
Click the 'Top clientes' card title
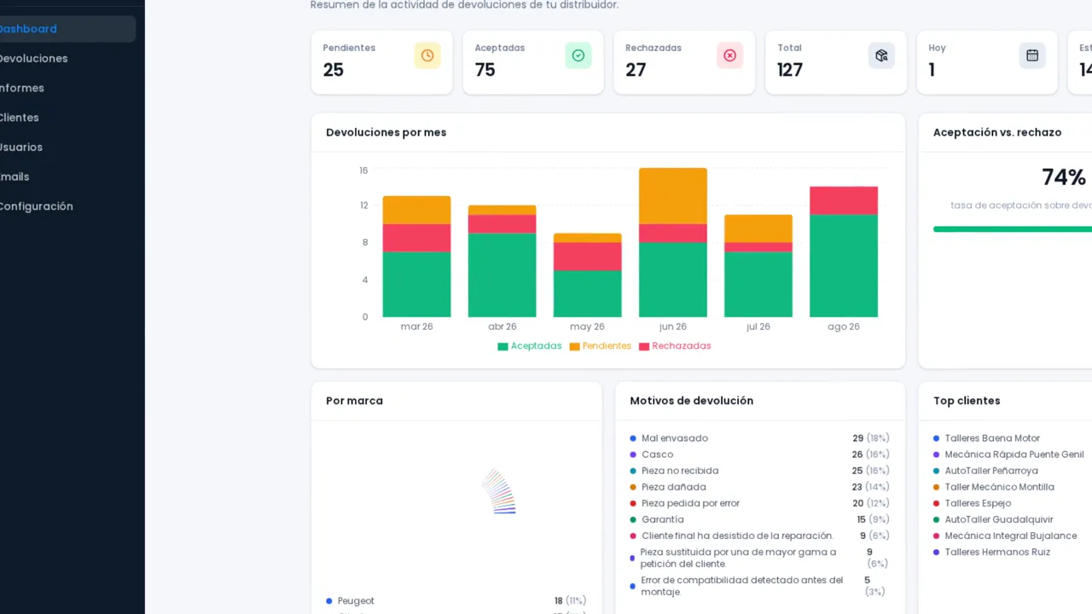pyautogui.click(x=967, y=401)
